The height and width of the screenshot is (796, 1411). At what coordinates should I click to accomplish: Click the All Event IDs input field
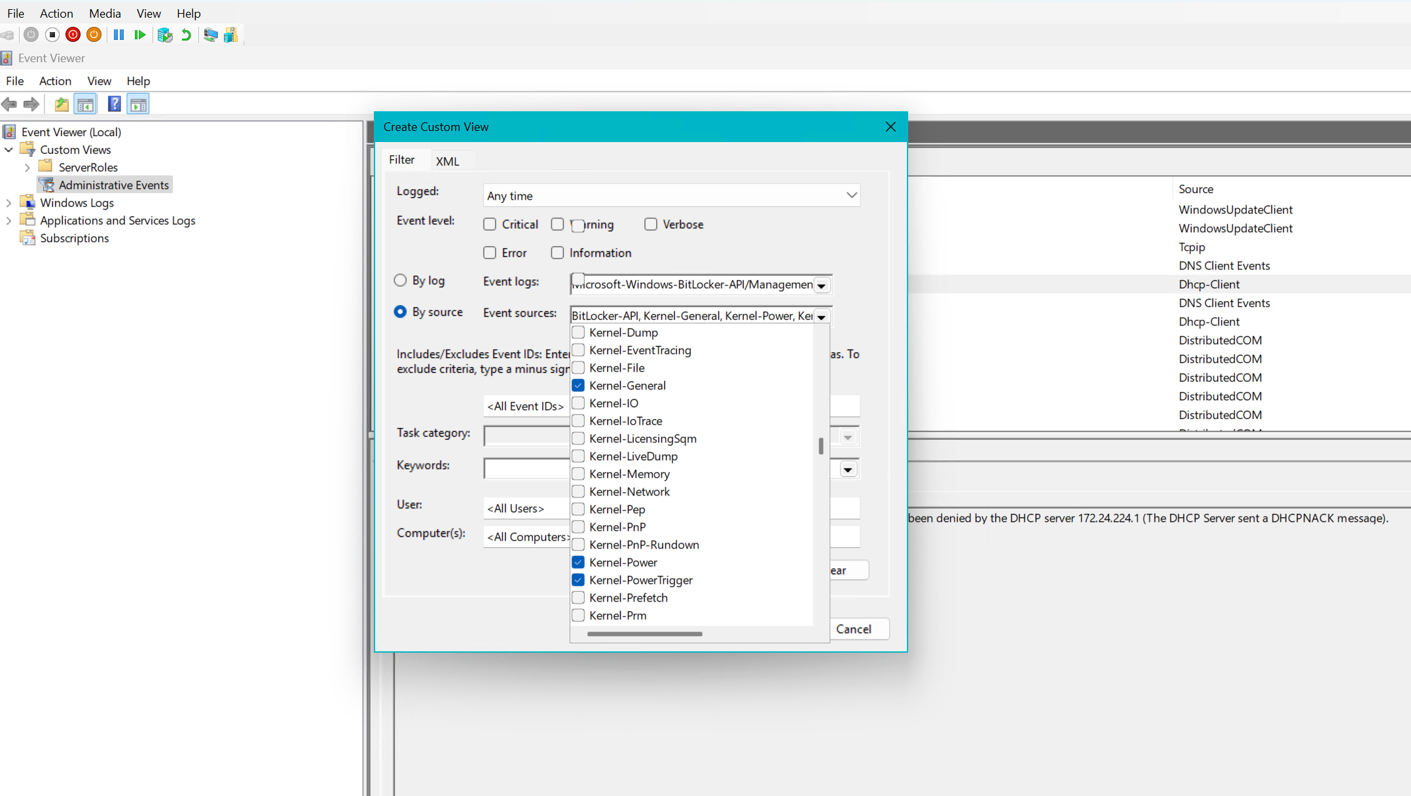pyautogui.click(x=527, y=406)
